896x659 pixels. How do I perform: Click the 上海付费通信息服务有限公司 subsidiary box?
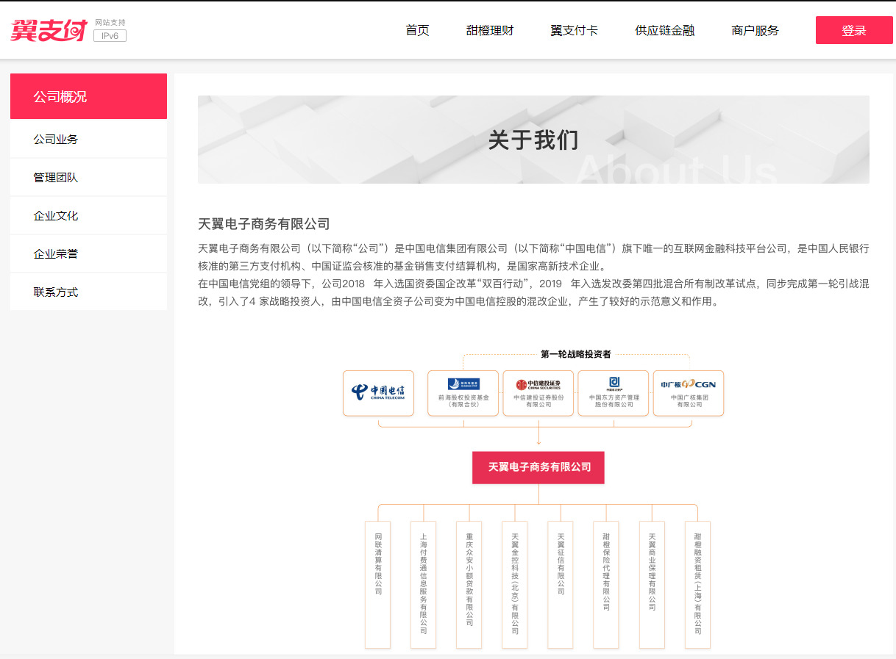pyautogui.click(x=424, y=585)
